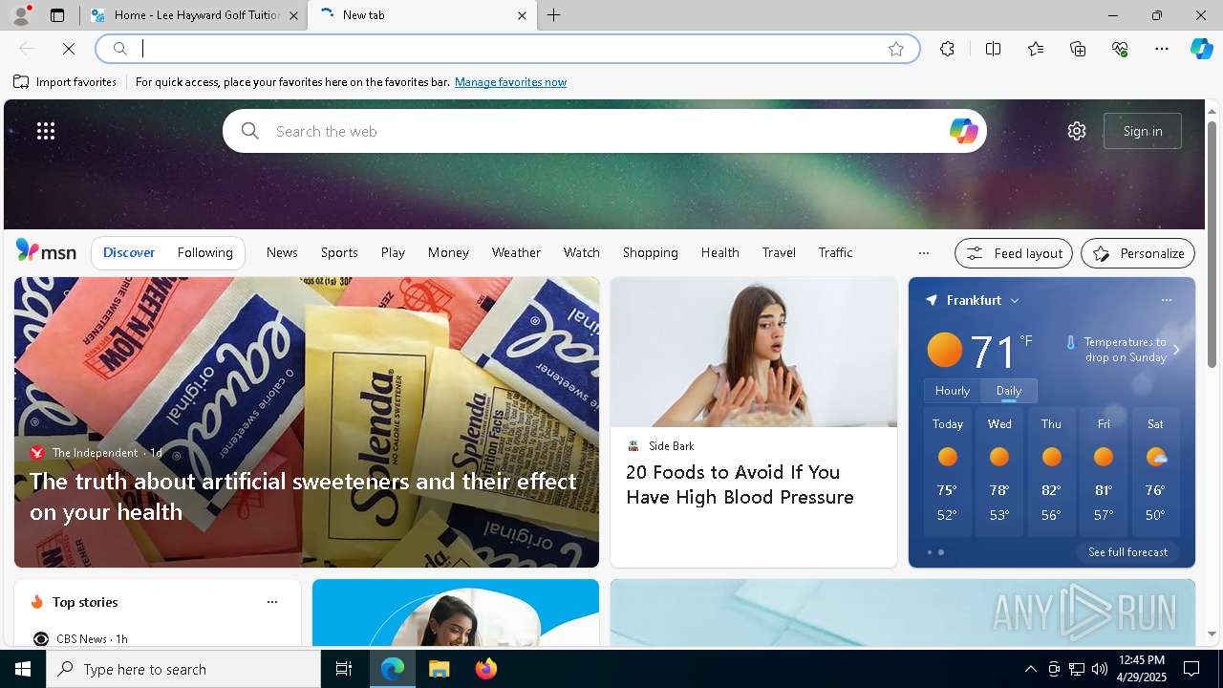Open weather card options ellipsis

pos(1166,300)
